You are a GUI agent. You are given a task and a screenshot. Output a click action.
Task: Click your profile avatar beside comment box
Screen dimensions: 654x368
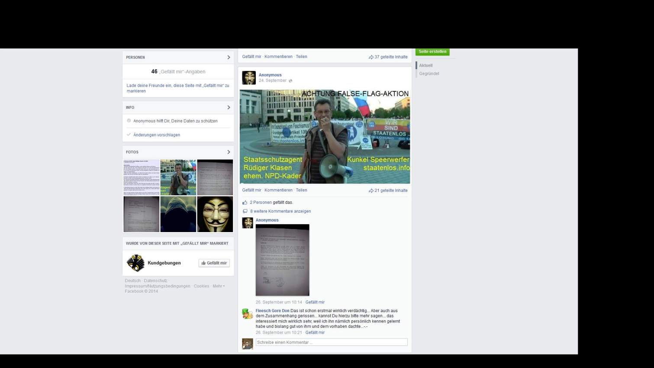click(x=248, y=344)
